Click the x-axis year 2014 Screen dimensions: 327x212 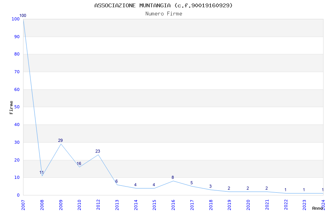pyautogui.click(x=135, y=205)
